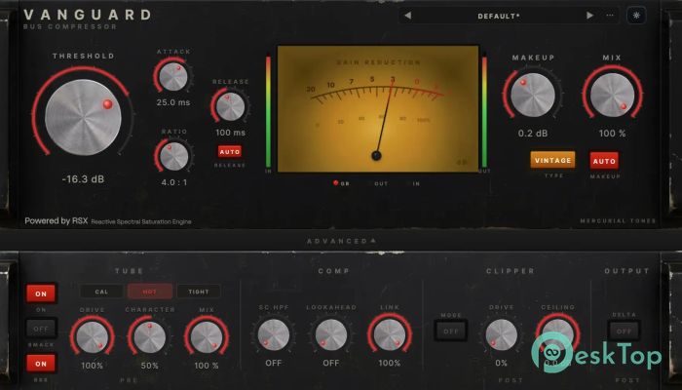Image resolution: width=682 pixels, height=390 pixels.
Task: Click the Tube Character knob
Action: 150,337
